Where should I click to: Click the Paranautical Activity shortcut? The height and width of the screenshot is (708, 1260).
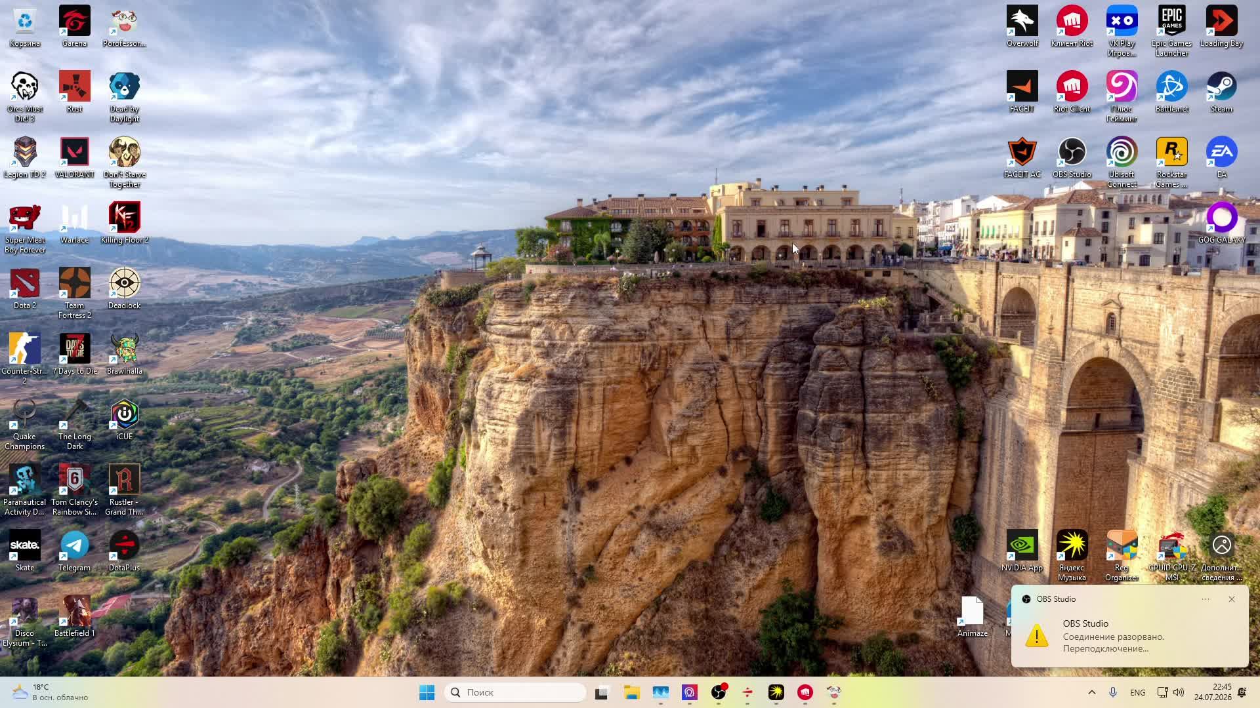pyautogui.click(x=25, y=490)
